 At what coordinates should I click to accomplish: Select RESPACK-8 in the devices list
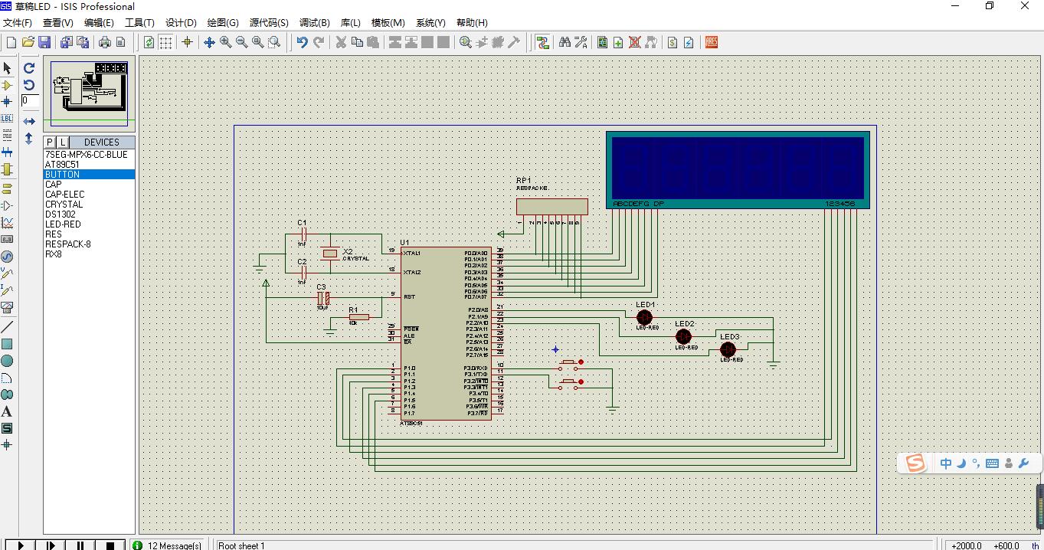(89, 244)
